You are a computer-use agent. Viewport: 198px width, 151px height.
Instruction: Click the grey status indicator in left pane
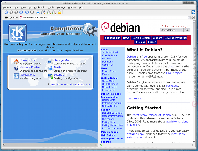pos(4,145)
